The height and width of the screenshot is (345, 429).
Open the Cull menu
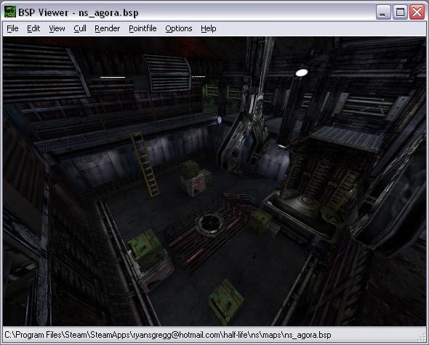pyautogui.click(x=80, y=28)
